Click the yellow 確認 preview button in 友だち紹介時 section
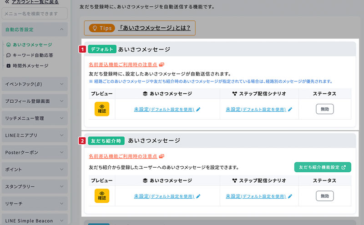This screenshot has width=364, height=225. pos(102,196)
